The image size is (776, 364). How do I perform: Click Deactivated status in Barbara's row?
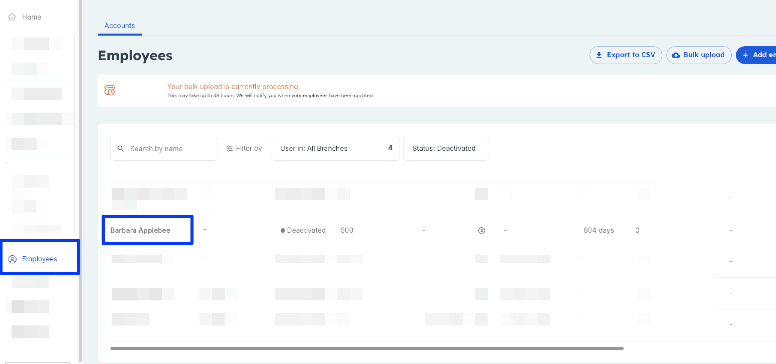(x=303, y=230)
